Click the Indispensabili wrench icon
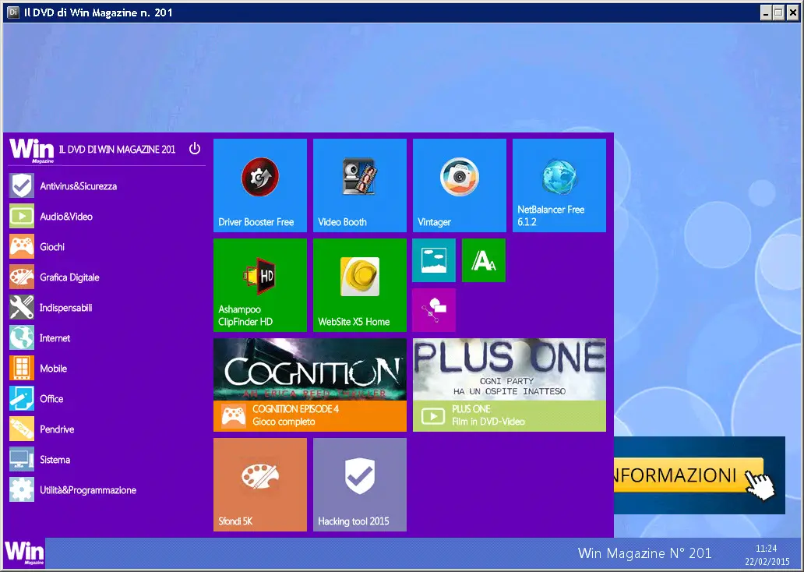Image resolution: width=804 pixels, height=572 pixels. point(22,307)
